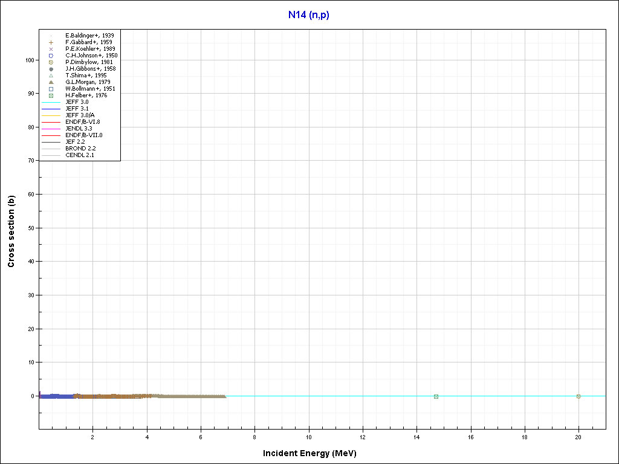Click the CENDL 2.1 legend entry text

[x=79, y=155]
